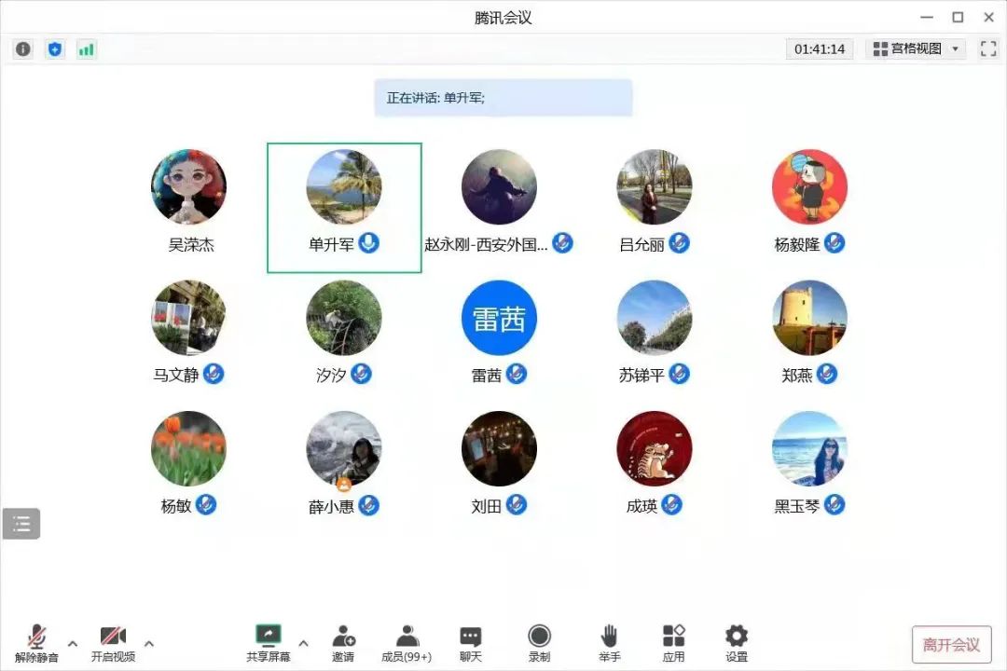Unmute microphone via 解除静音
The width and height of the screenshot is (1007, 671).
[x=36, y=643]
